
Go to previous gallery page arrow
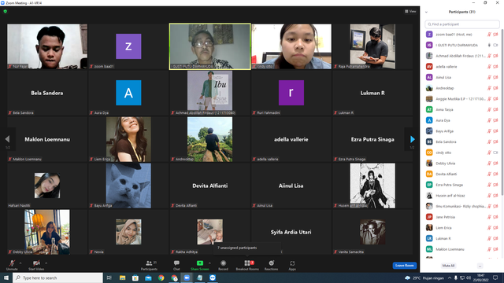click(x=7, y=139)
